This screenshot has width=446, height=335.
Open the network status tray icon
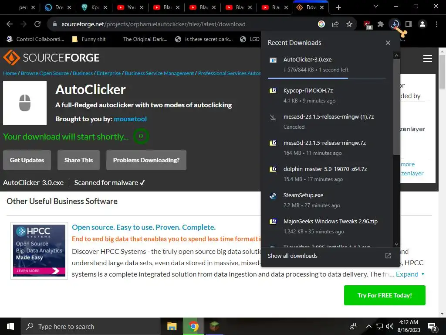coord(379,326)
